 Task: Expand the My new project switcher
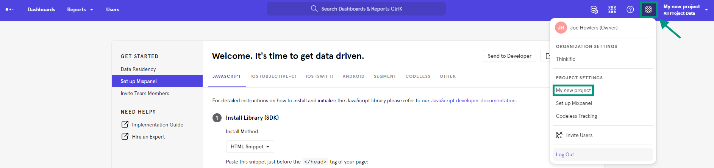point(686,10)
